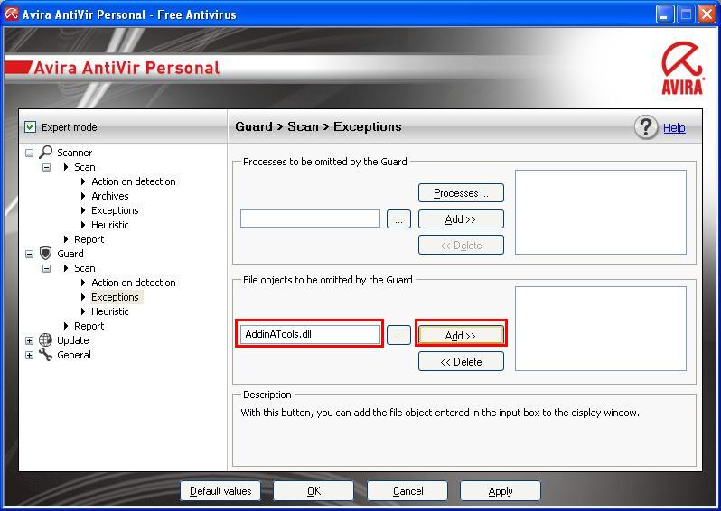
Task: Toggle the Expert mode checkbox
Action: point(31,126)
